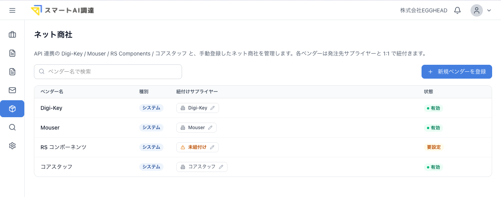Click 新規ベンダーを登録 button
The width and height of the screenshot is (501, 197).
457,72
